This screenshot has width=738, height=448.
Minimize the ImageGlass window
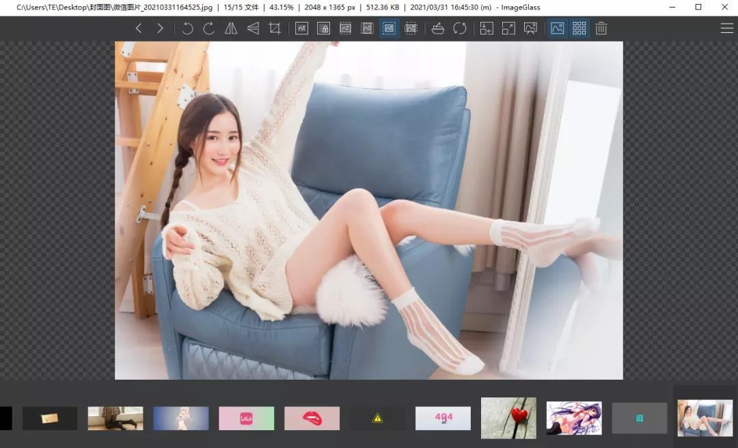(672, 7)
